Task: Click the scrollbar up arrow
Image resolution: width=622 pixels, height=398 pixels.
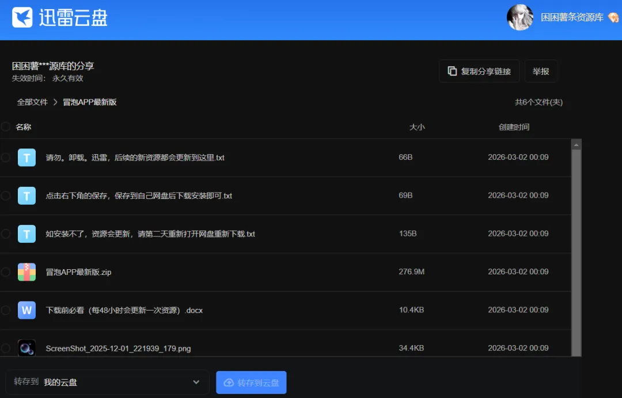Action: coord(577,145)
